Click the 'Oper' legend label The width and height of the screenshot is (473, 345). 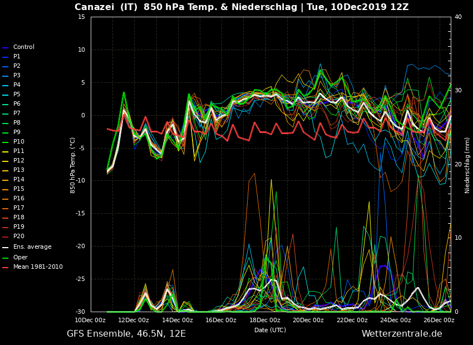click(20, 257)
